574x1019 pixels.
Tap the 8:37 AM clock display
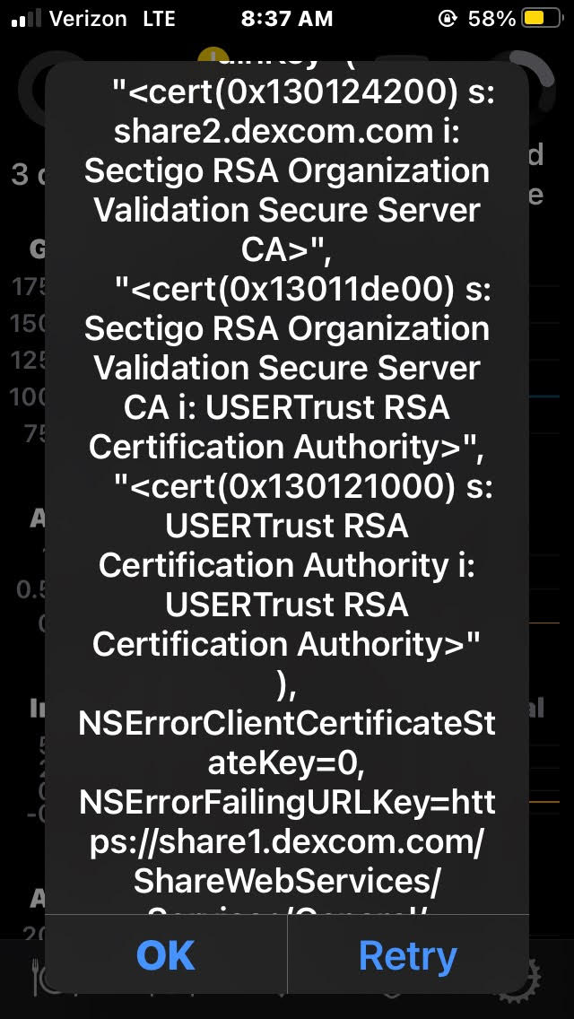tap(286, 16)
